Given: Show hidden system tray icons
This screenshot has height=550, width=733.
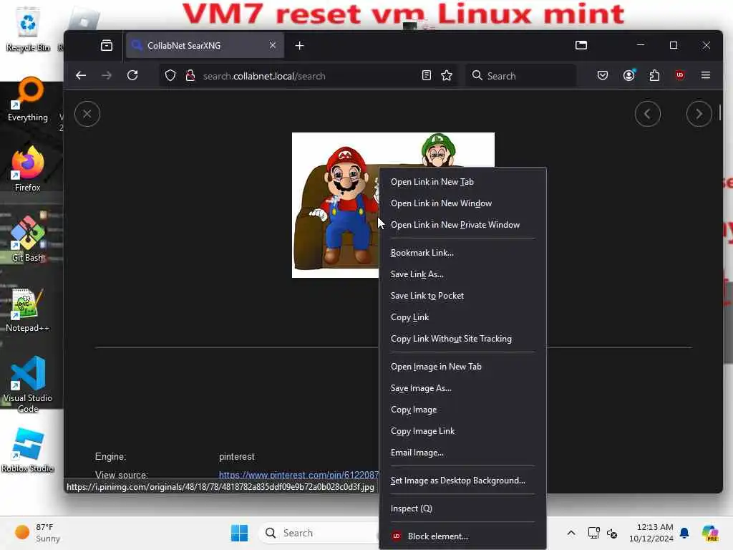Looking at the screenshot, I should click(x=571, y=533).
